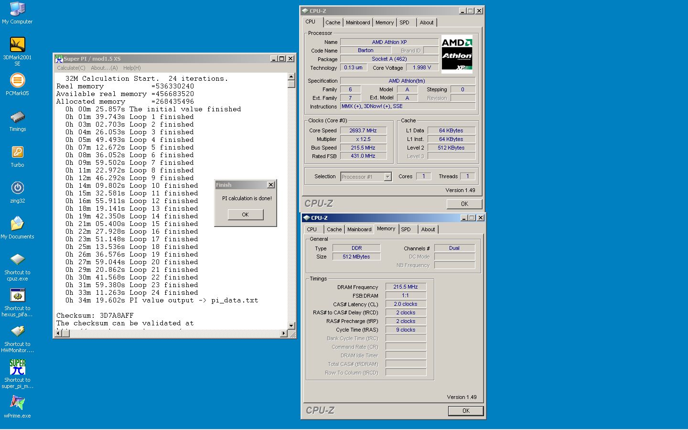Click the DRAM Frequency value 215.5 MHz
This screenshot has height=430, width=688.
point(406,287)
